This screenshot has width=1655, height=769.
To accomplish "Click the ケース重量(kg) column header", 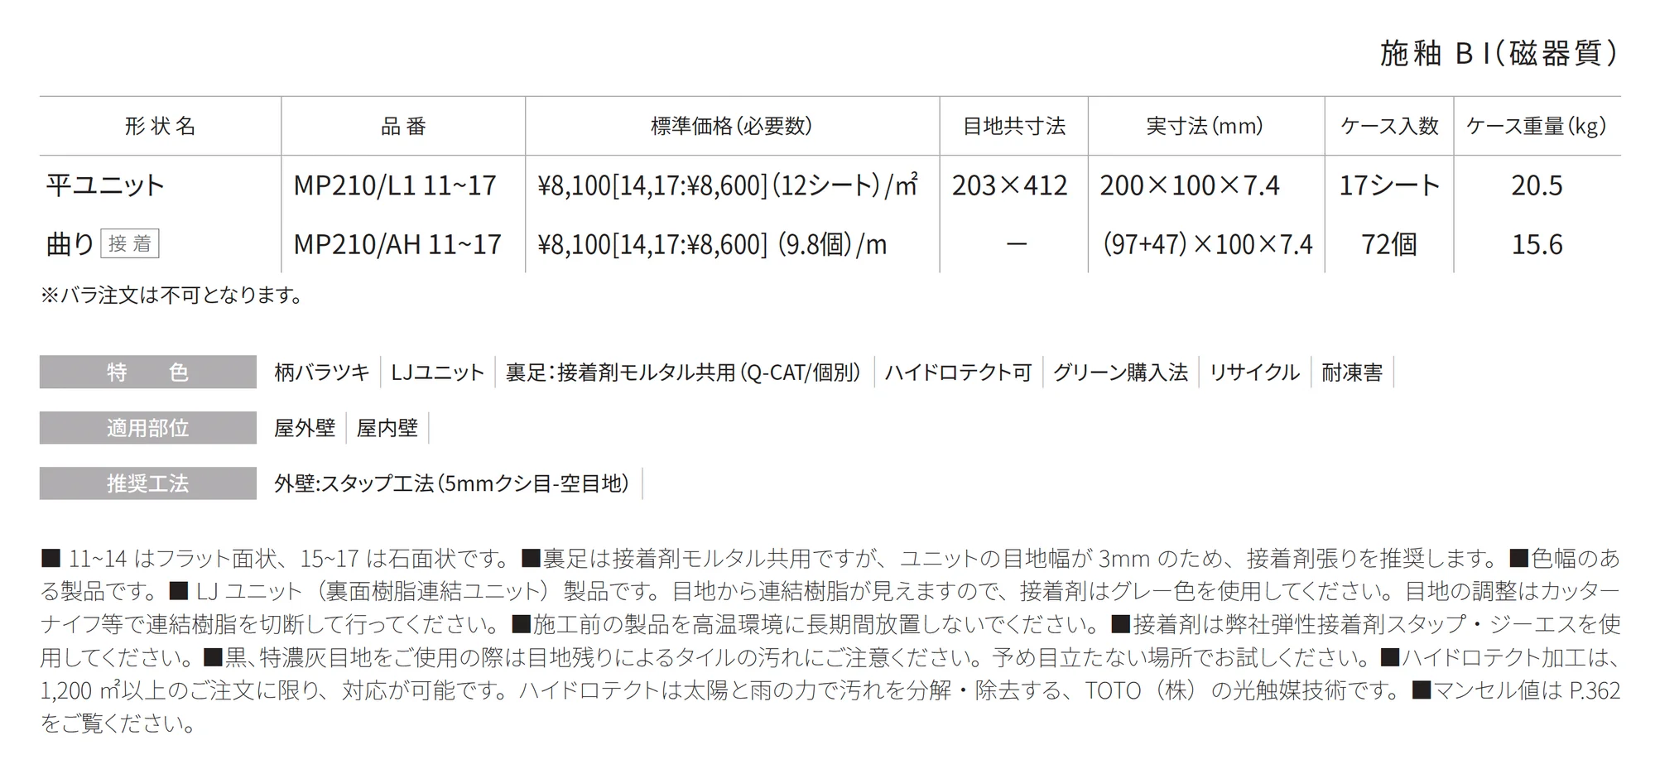I will coord(1537,126).
